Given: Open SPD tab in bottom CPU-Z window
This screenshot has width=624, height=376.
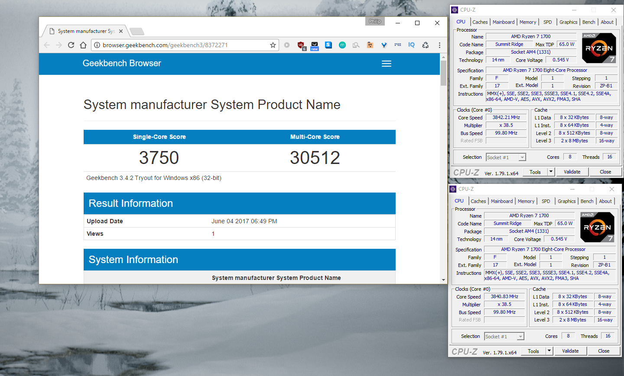Looking at the screenshot, I should click(x=546, y=201).
